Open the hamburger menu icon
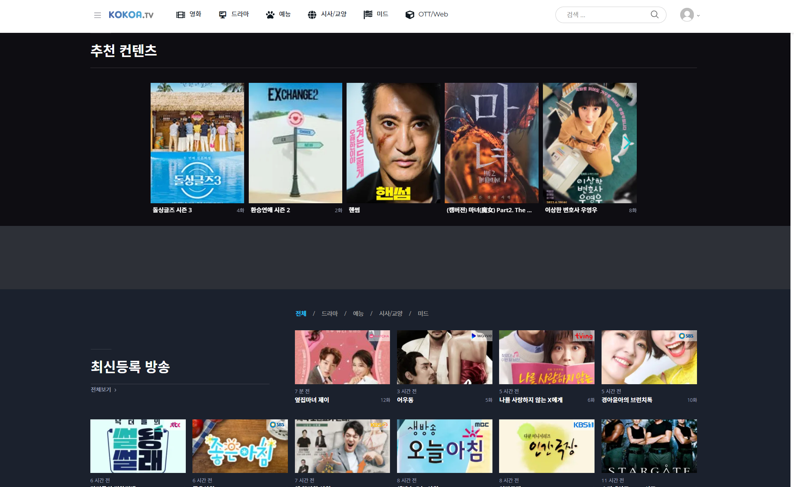This screenshot has width=794, height=487. [x=97, y=15]
